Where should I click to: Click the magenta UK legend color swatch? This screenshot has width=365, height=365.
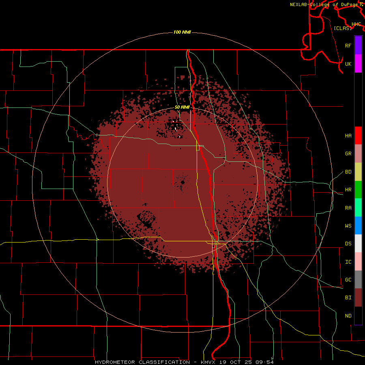click(358, 64)
